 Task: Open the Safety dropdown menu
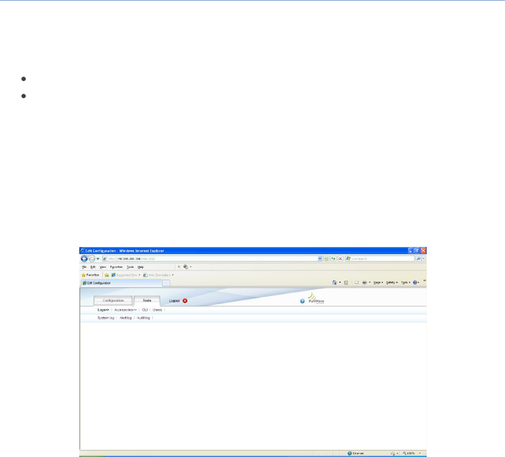pos(392,282)
